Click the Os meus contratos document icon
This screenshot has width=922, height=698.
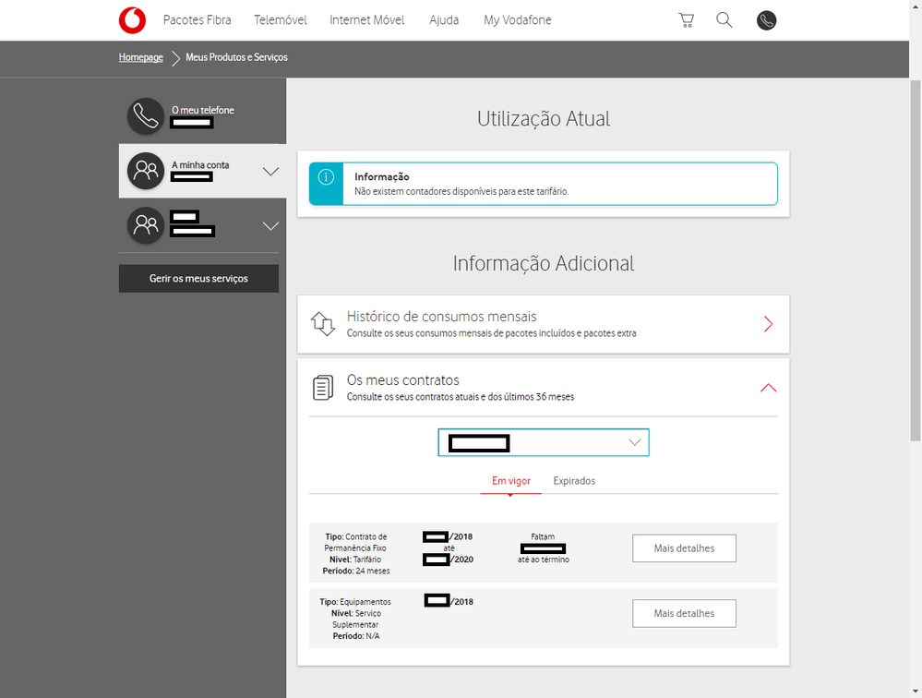pyautogui.click(x=322, y=388)
